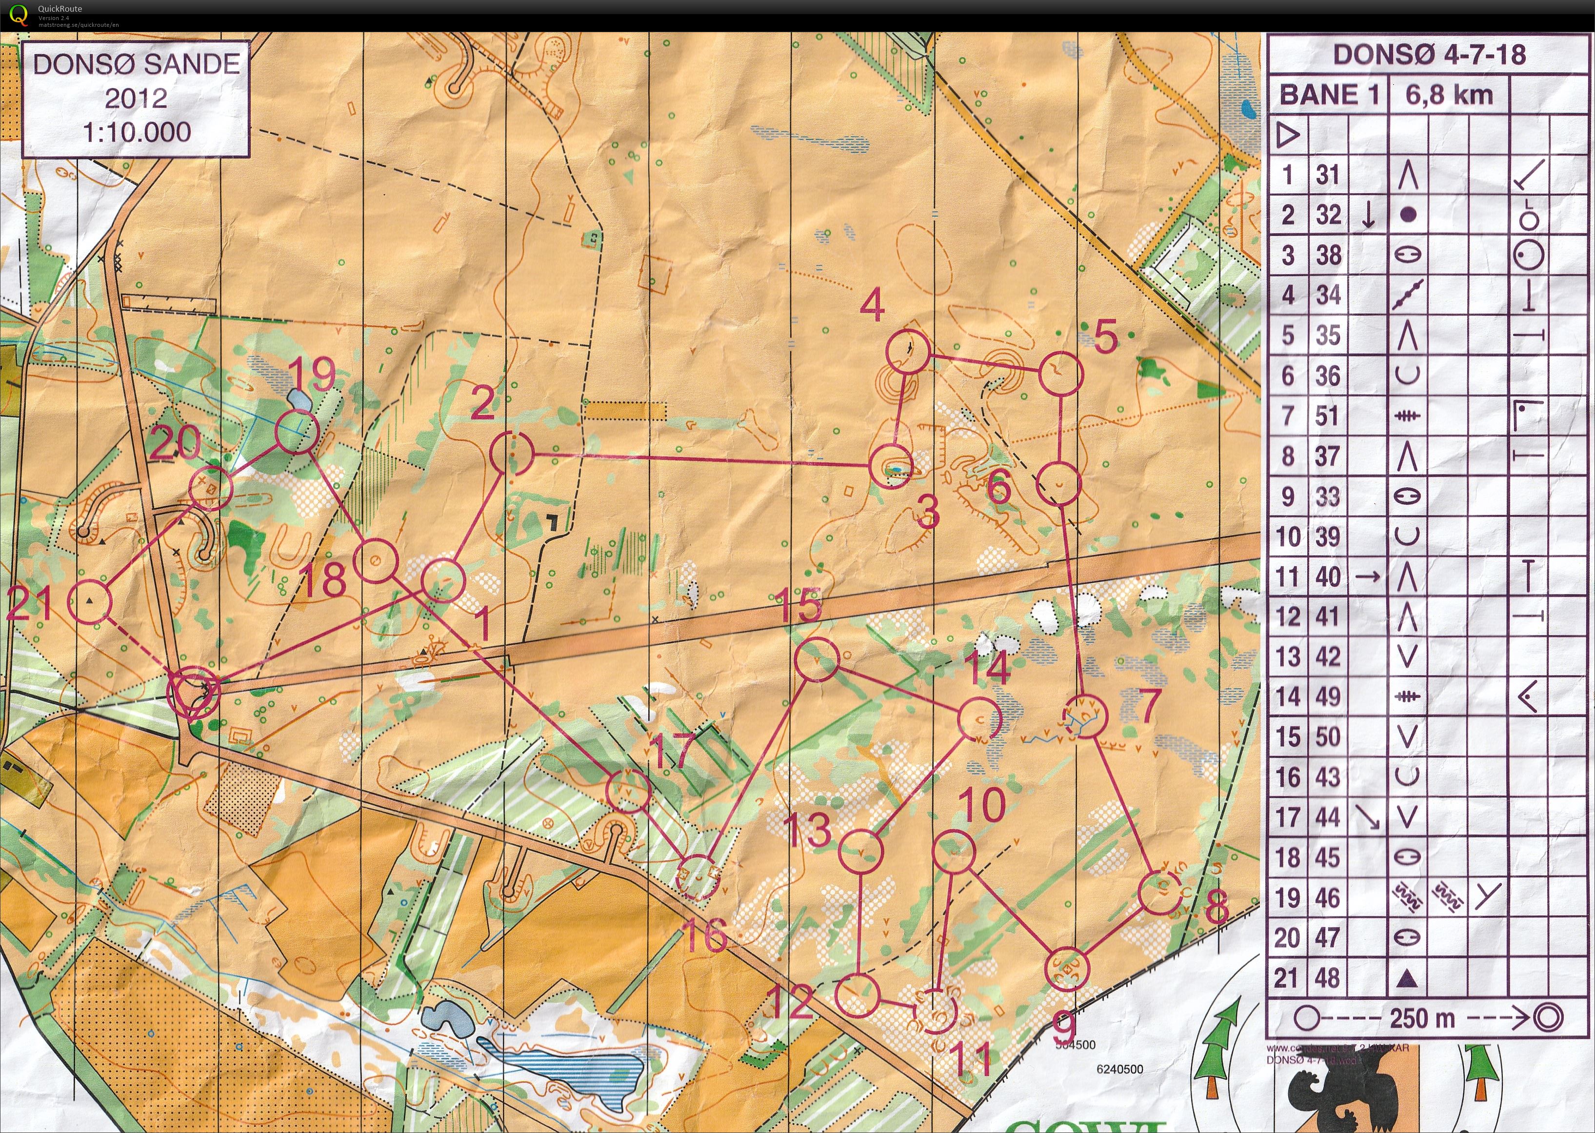This screenshot has height=1133, width=1595.
Task: Click the 1:10.000 scale label
Action: [x=137, y=131]
